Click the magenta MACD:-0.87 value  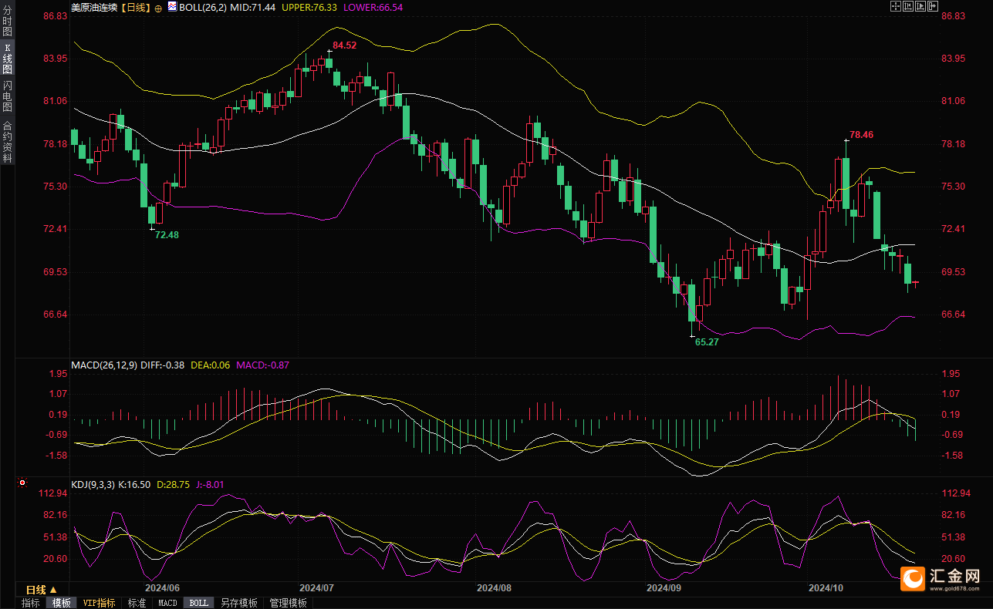pos(262,365)
